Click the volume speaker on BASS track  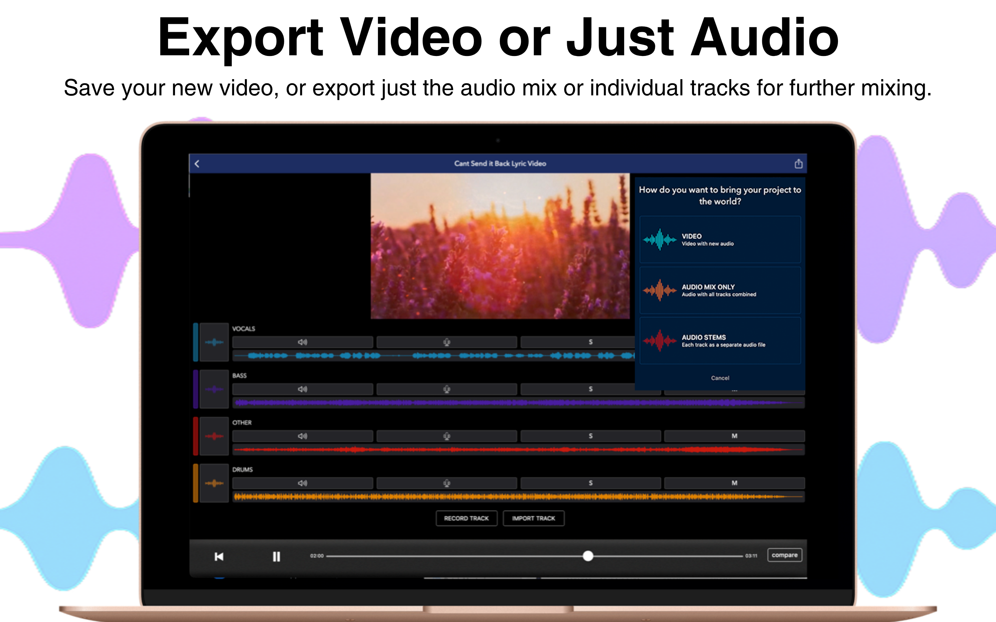(303, 389)
